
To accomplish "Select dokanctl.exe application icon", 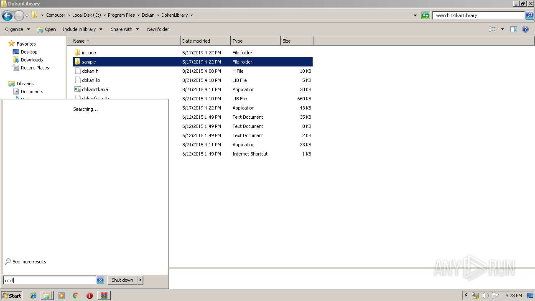I will pyautogui.click(x=77, y=89).
